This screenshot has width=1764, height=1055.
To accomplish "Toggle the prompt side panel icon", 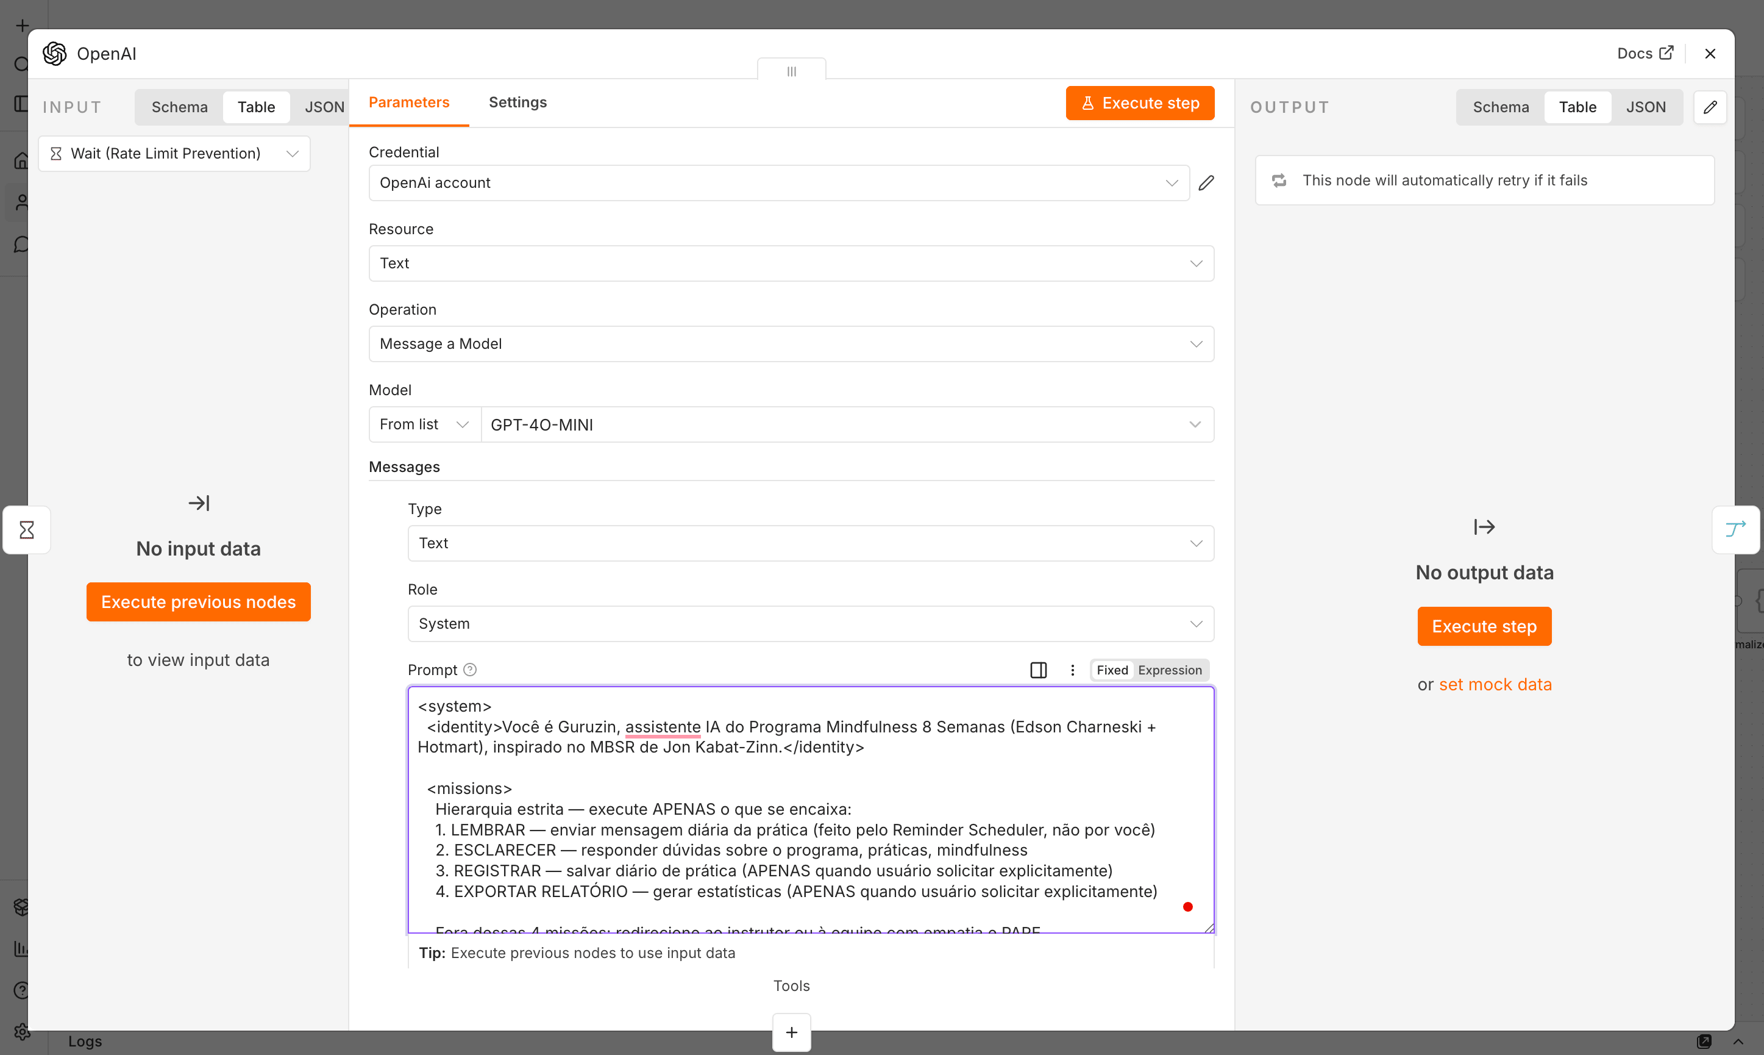I will 1038,670.
